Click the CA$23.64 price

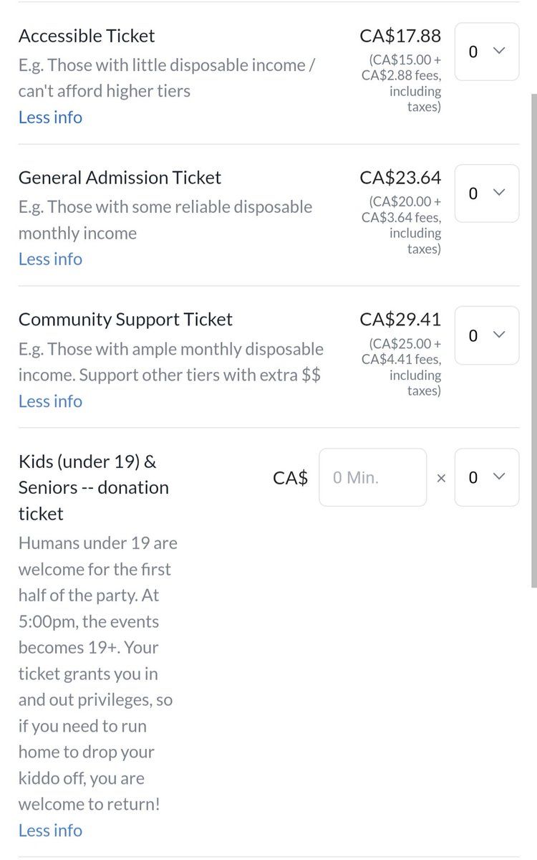(x=400, y=178)
